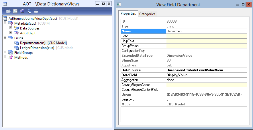Click the Name value field 'Department'

coord(207,31)
